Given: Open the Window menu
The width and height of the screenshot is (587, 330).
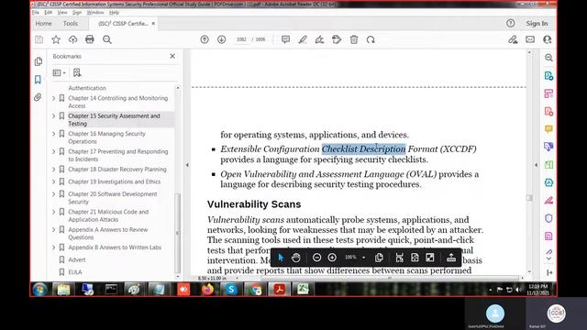Looking at the screenshot, I should [95, 12].
